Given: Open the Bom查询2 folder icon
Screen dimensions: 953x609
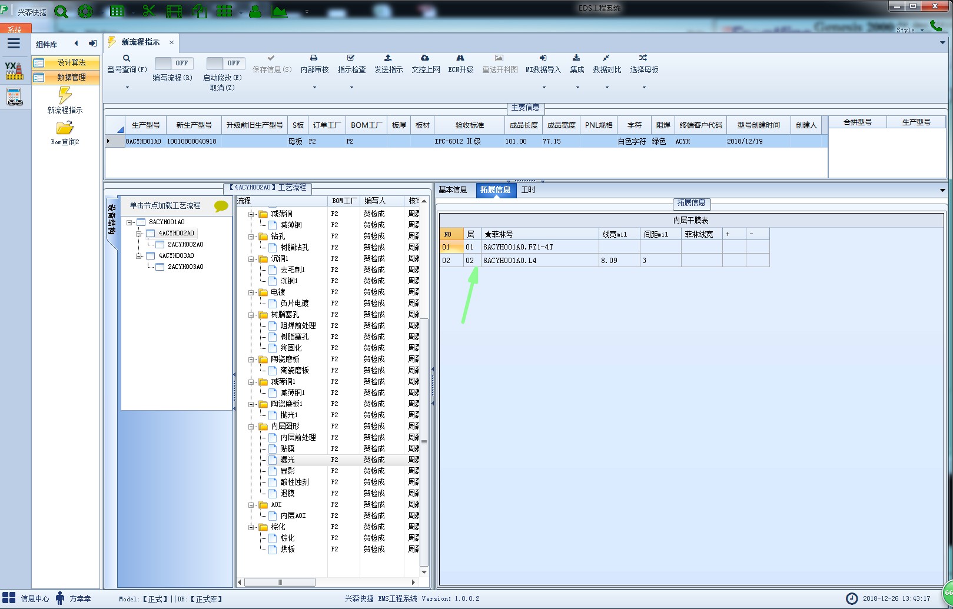Looking at the screenshot, I should click(x=65, y=128).
